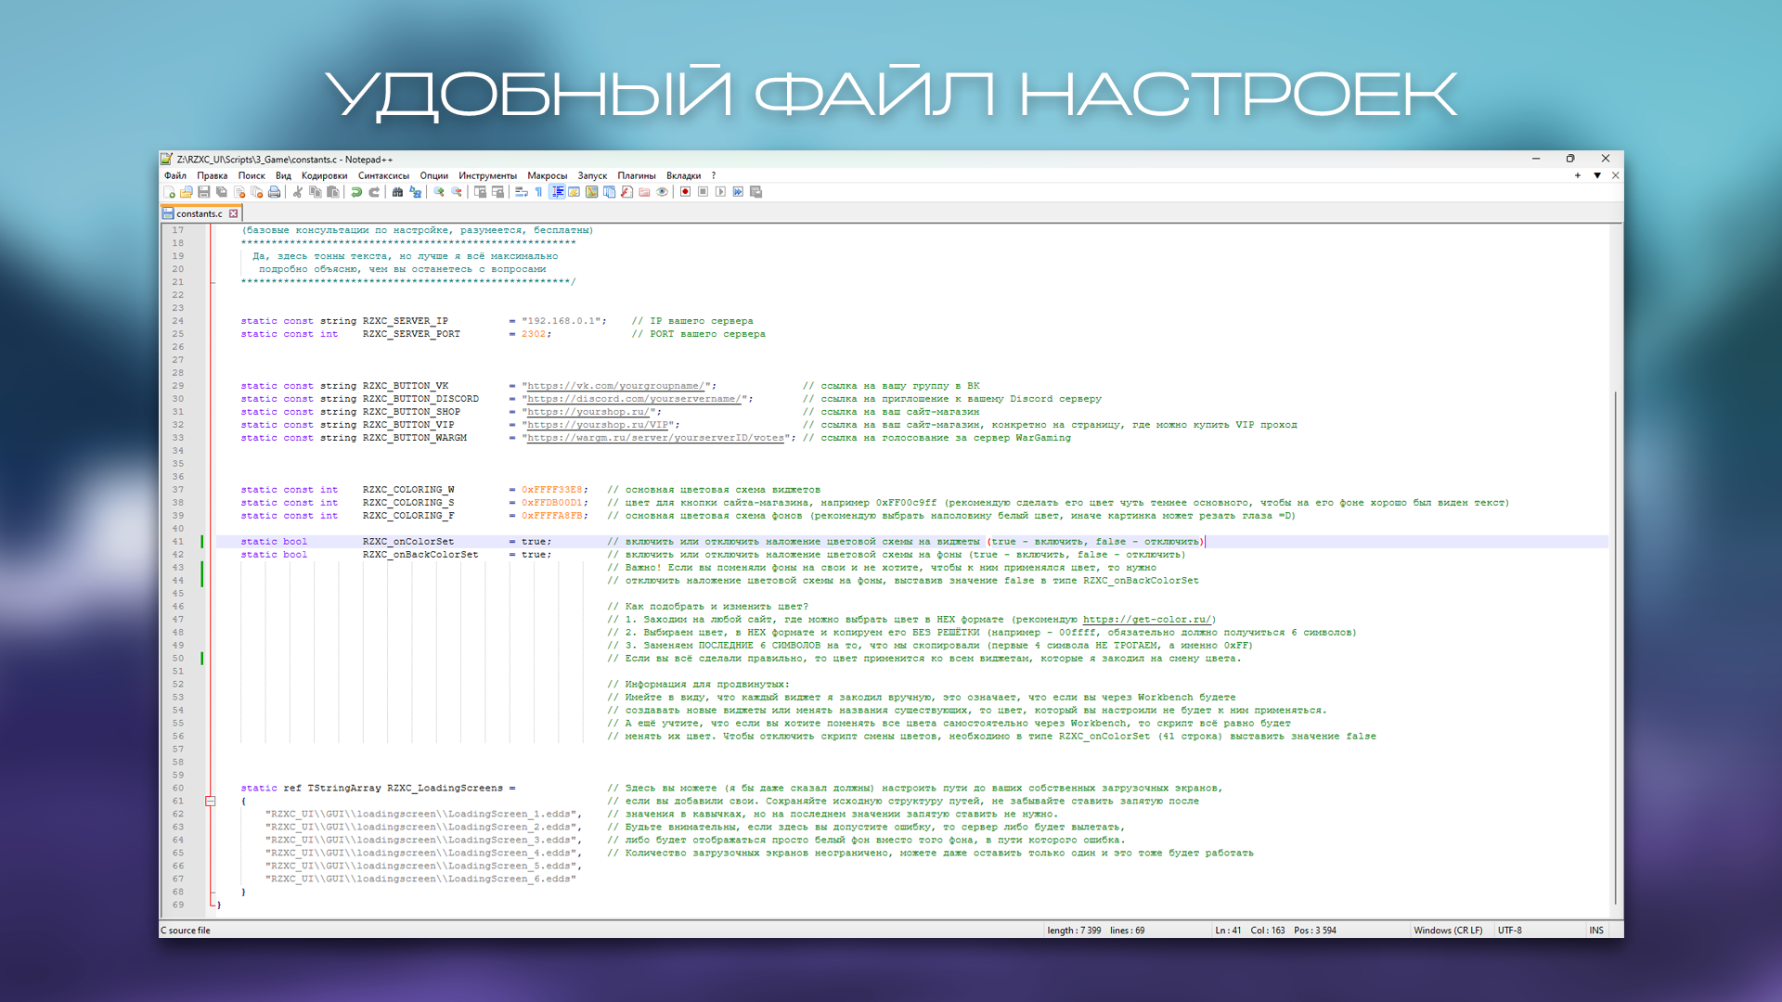Click the plus new-tab button
Viewport: 1782px width, 1002px height.
[x=1577, y=175]
